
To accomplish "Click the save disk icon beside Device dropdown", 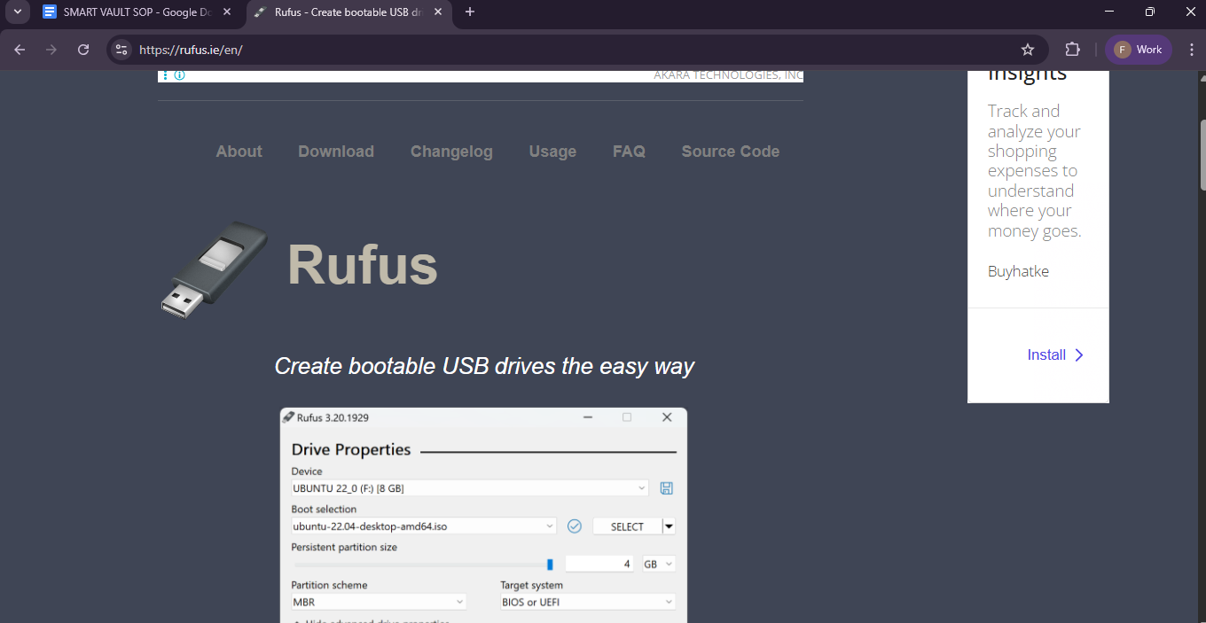I will tap(666, 487).
